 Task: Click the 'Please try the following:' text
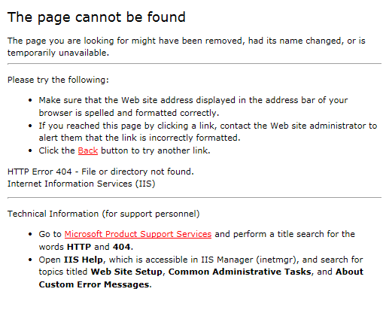click(58, 80)
